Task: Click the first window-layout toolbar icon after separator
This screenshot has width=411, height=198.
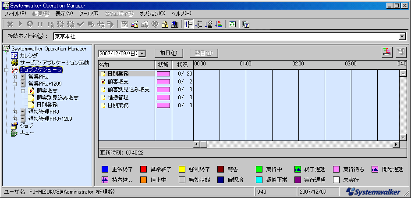Action: coord(124,25)
